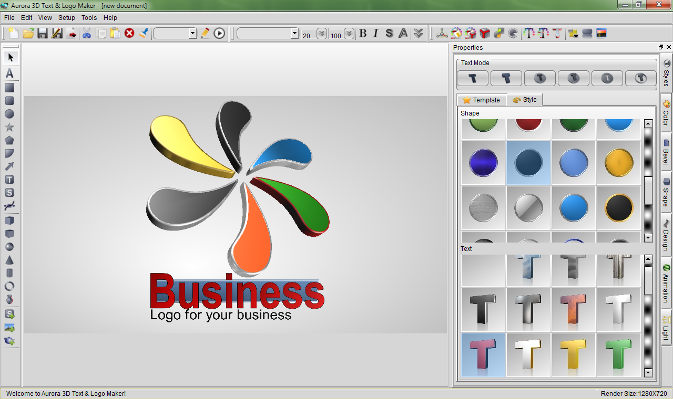Click the Save disk icon
The image size is (673, 399).
point(43,33)
